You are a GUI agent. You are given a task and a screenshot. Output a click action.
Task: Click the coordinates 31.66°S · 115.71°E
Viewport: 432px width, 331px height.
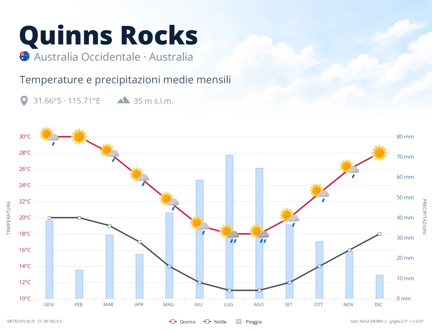tap(67, 101)
